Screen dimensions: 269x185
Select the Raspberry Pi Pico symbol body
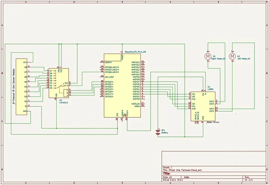point(122,86)
